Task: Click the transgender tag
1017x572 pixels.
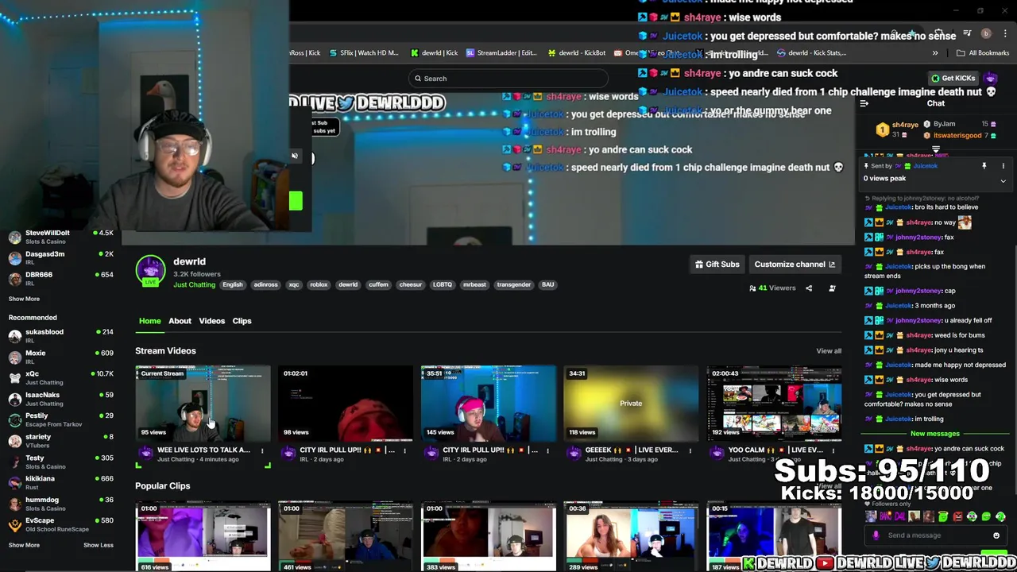Action: pyautogui.click(x=513, y=285)
